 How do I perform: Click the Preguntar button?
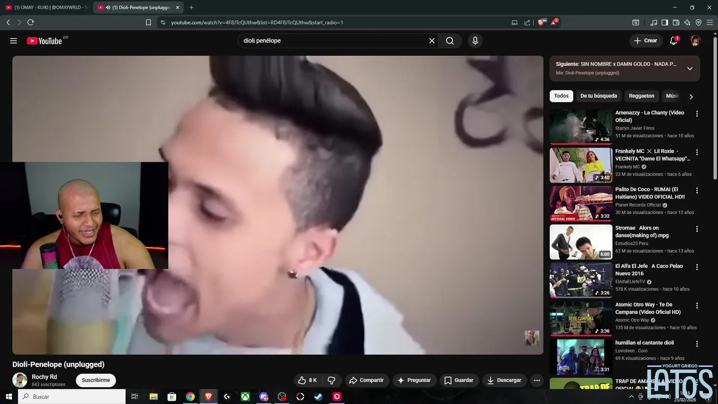414,380
